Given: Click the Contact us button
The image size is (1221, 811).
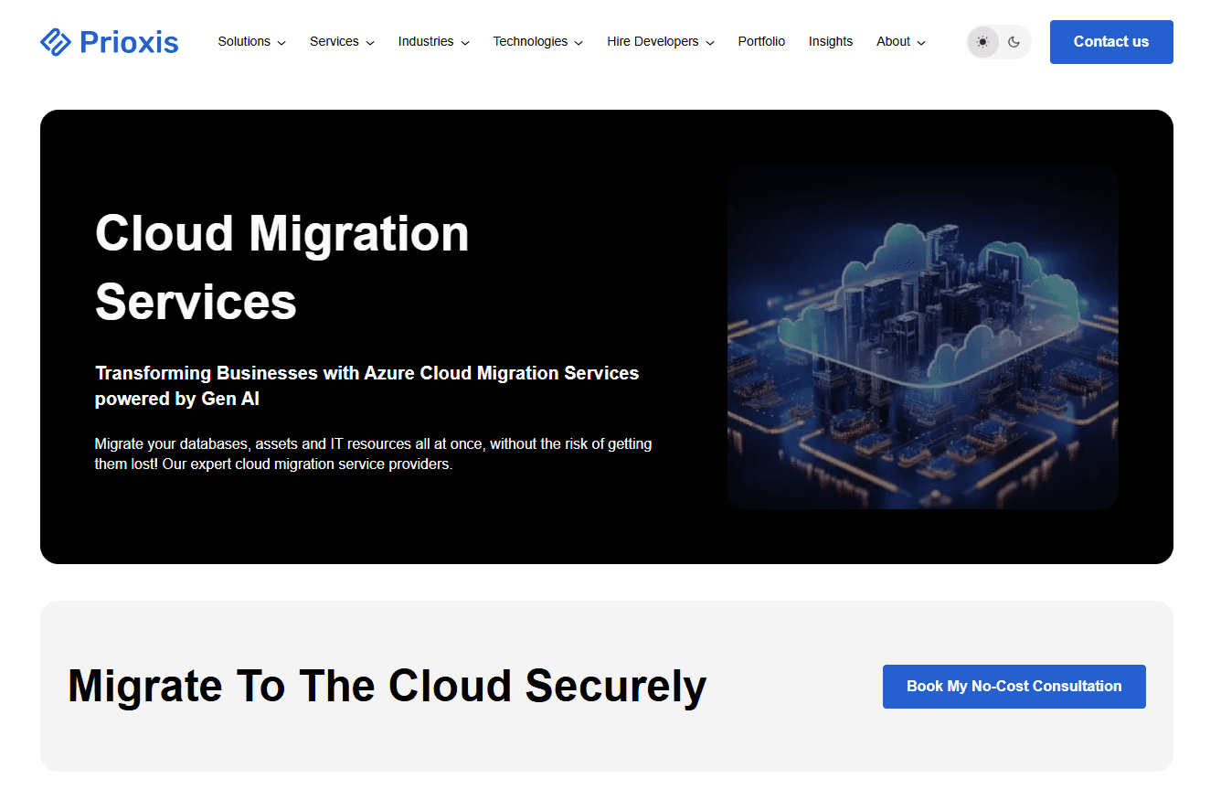Looking at the screenshot, I should tap(1110, 42).
